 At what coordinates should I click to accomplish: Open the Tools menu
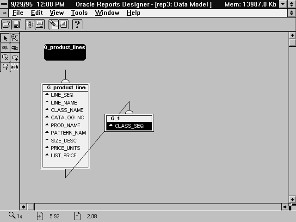tap(79, 13)
